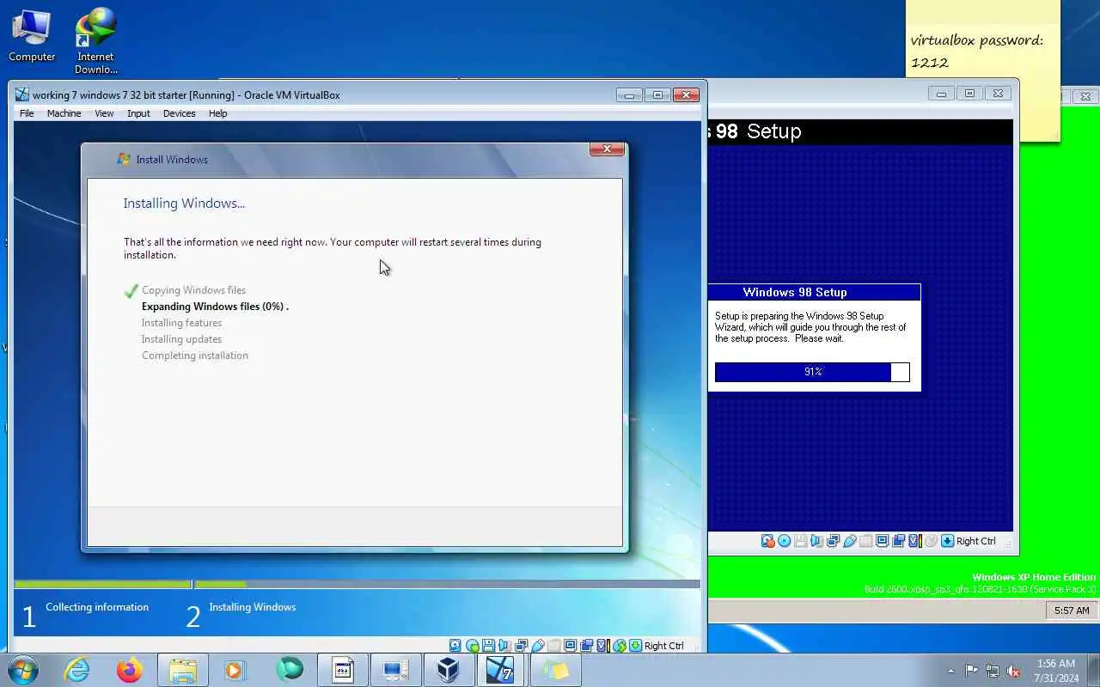Viewport: 1100px width, 687px height.
Task: Launch Firefox from the taskbar
Action: (x=130, y=670)
